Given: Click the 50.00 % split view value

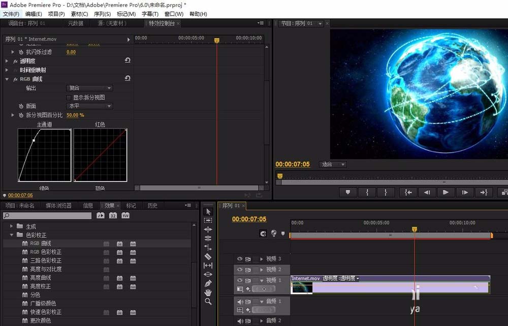Looking at the screenshot, I should point(75,115).
